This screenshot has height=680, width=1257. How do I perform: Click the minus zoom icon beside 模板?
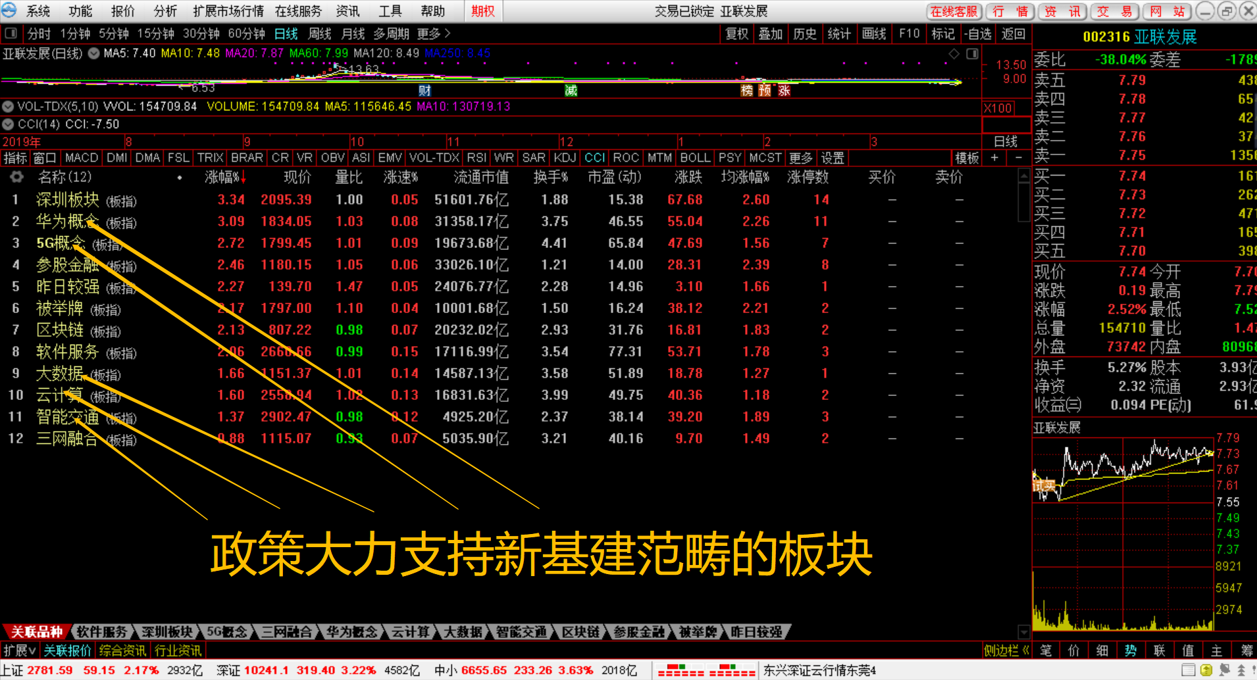(x=1018, y=158)
